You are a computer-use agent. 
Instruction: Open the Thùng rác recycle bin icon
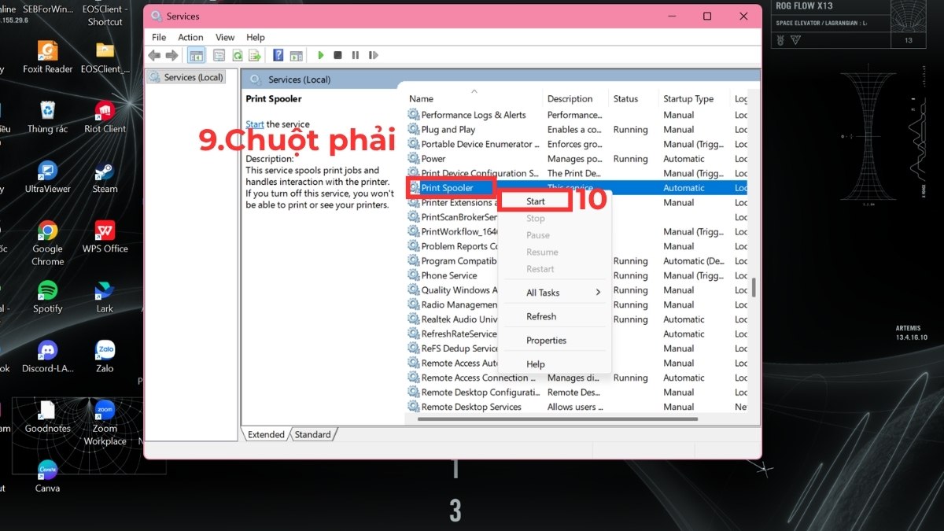coord(47,116)
